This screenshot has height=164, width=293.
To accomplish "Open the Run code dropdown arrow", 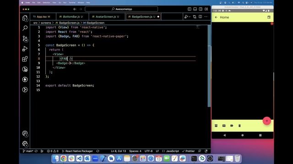I will (190, 17).
